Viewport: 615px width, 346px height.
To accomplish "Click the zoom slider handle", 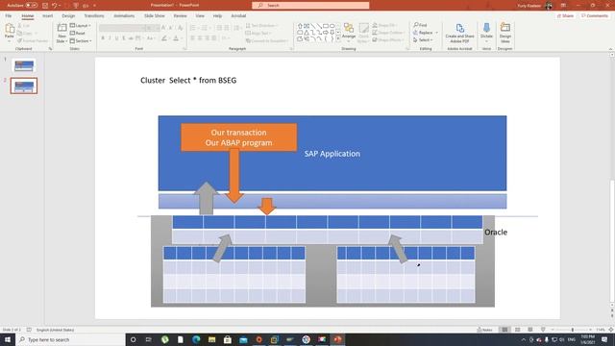I will tap(573, 330).
